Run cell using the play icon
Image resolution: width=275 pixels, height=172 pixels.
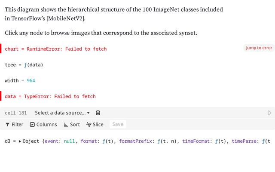(269, 113)
